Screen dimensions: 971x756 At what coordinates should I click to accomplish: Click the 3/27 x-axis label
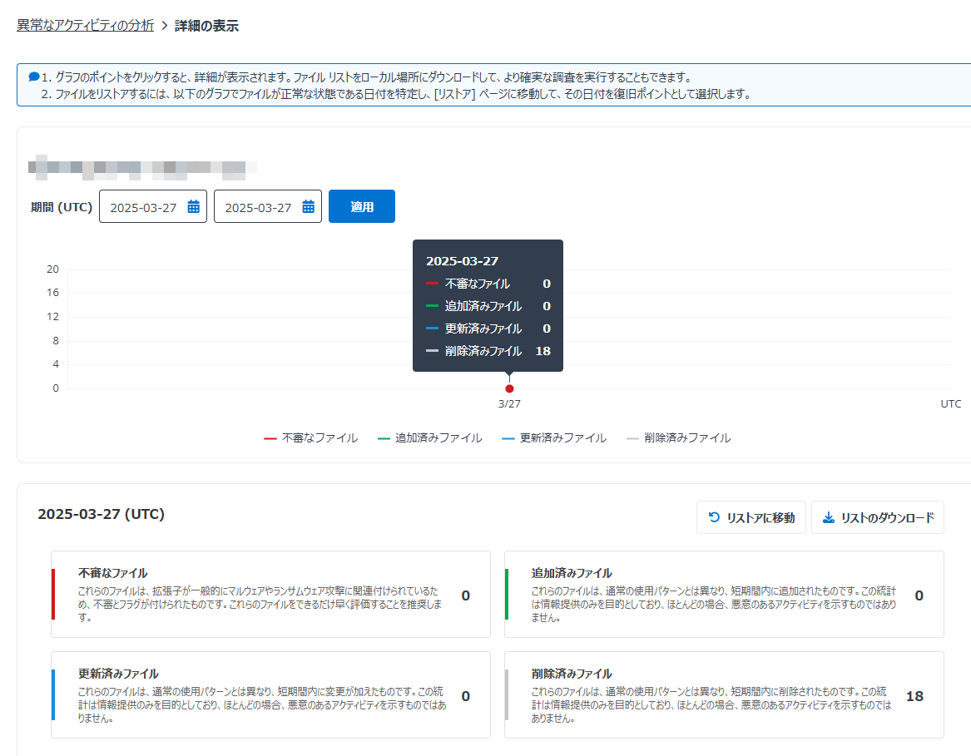pos(510,403)
